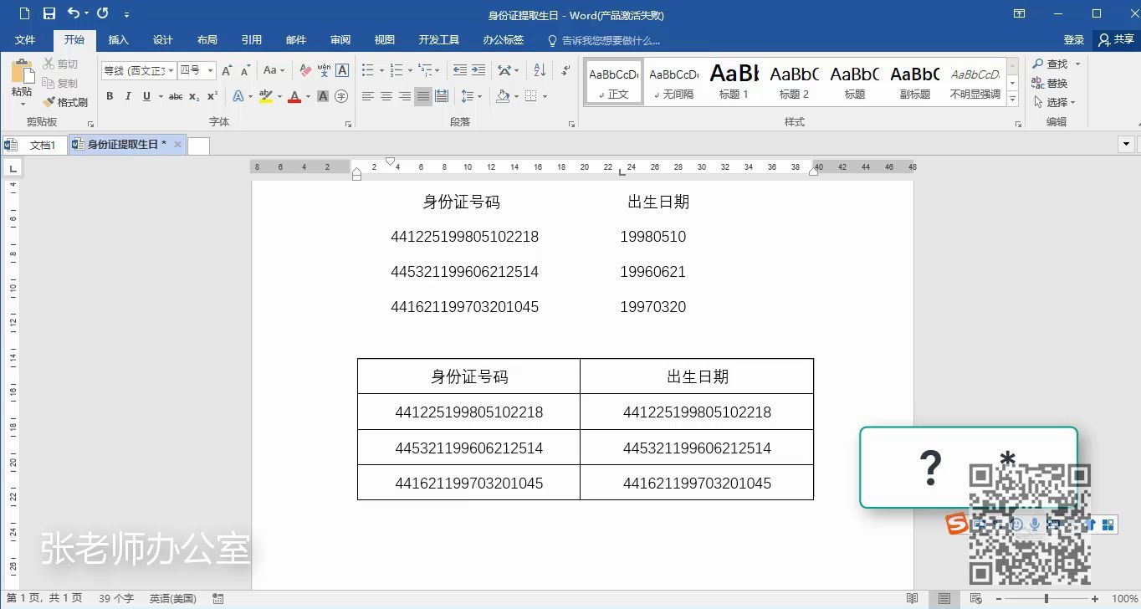Click the 登录 link
Viewport: 1141px width, 609px height.
pos(1073,39)
